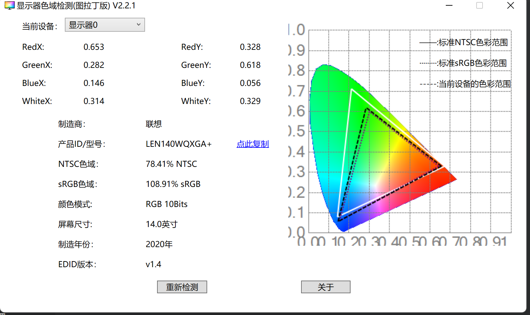
Task: Click the 颜色模式 label
Action: pyautogui.click(x=75, y=204)
